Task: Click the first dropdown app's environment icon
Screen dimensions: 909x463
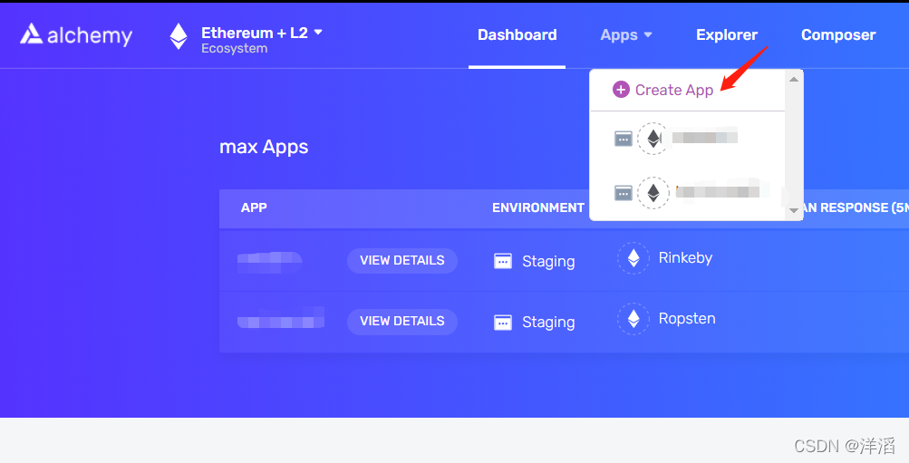Action: pos(624,139)
